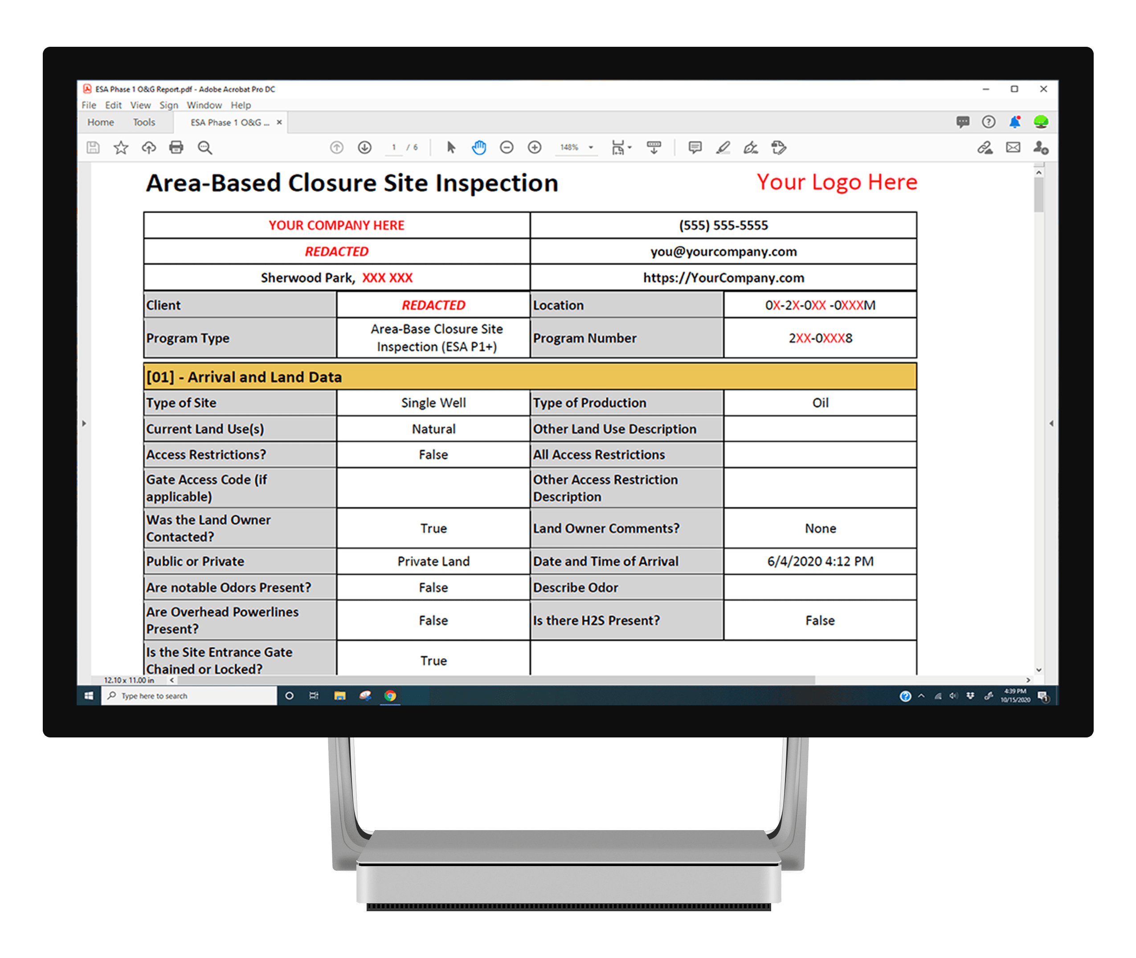The height and width of the screenshot is (958, 1136).
Task: Select the Hand pan tool
Action: pyautogui.click(x=478, y=147)
